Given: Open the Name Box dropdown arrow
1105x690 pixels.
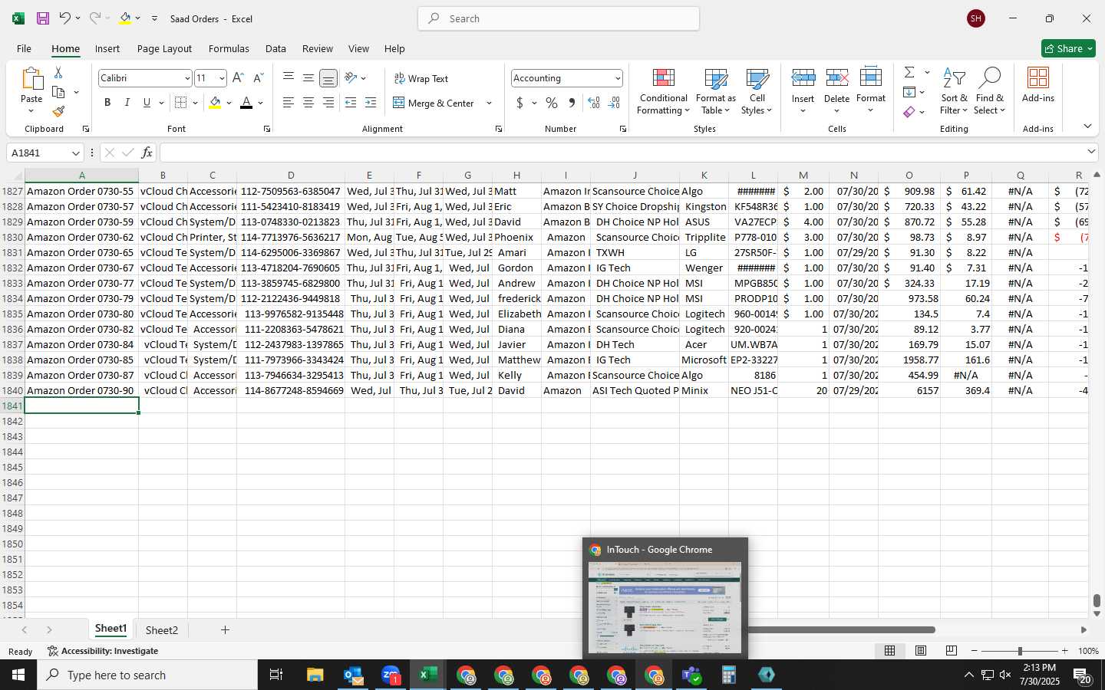Looking at the screenshot, I should pos(75,153).
